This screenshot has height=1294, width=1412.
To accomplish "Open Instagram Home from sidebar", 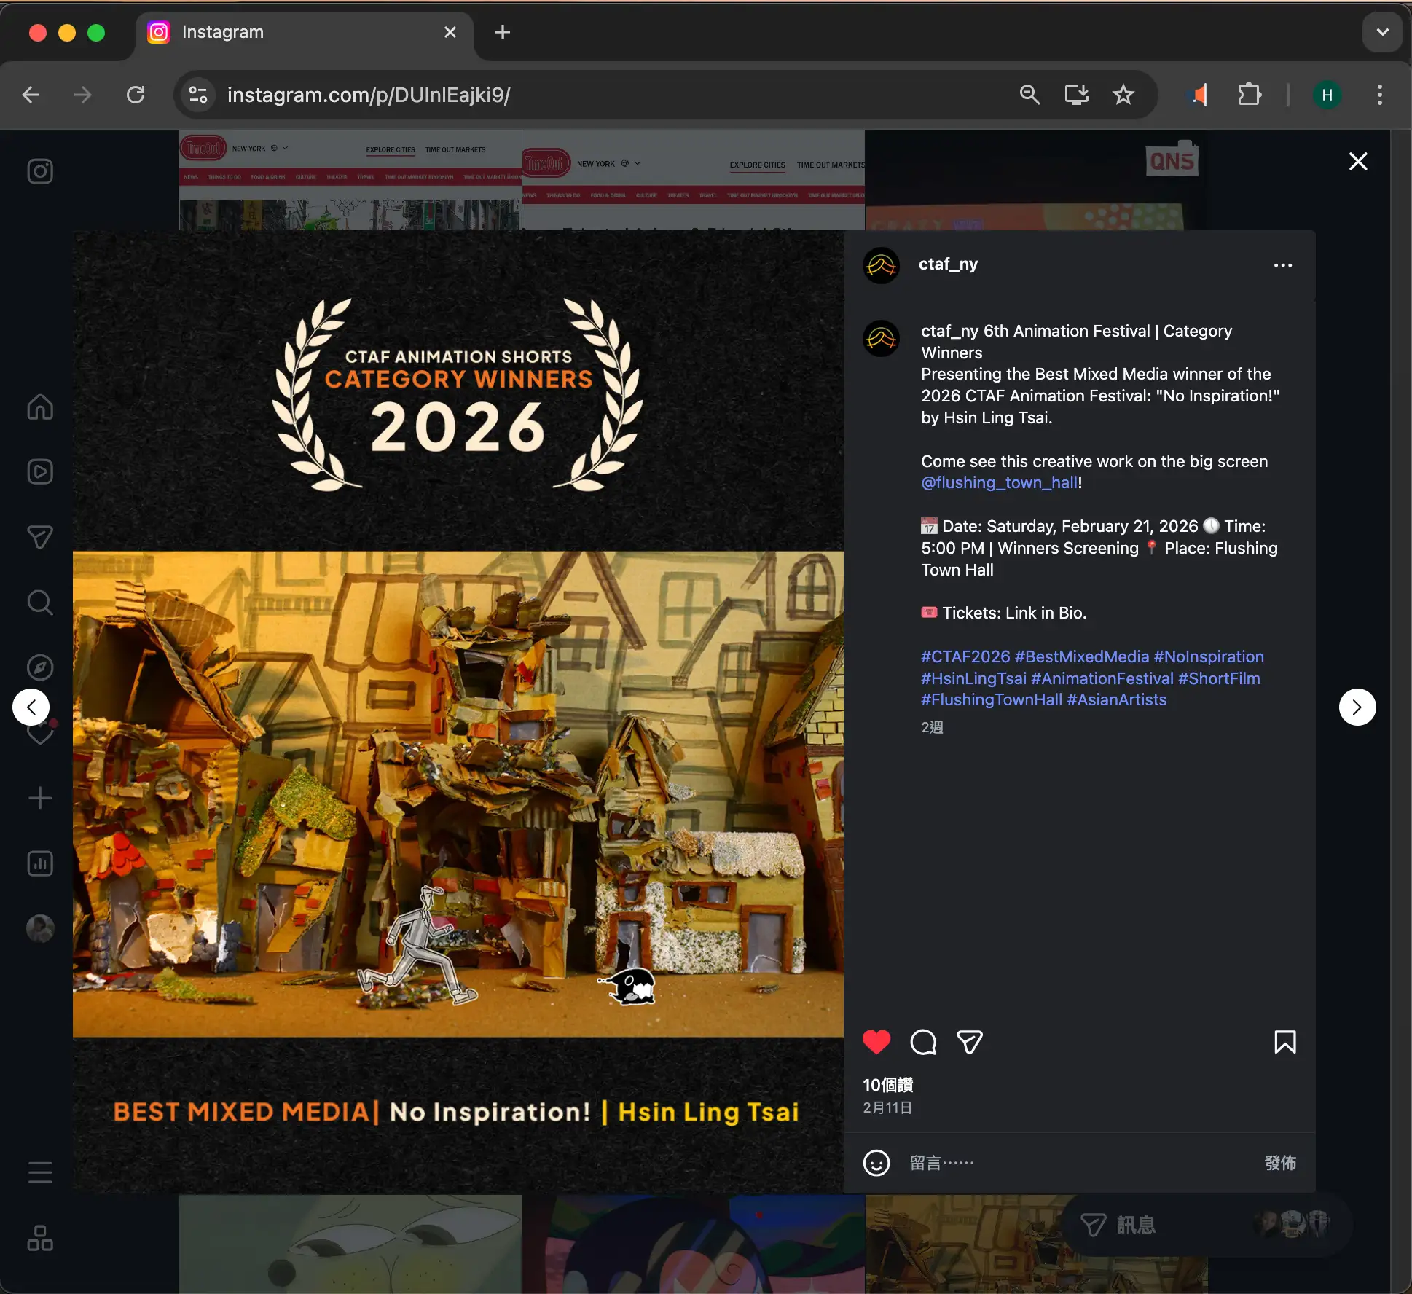I will point(40,407).
